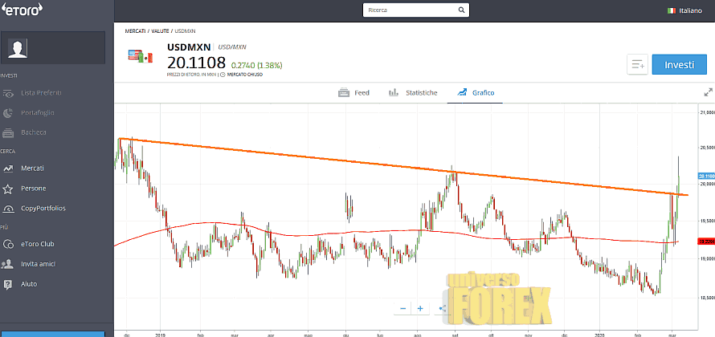Click the Persone star icon
The width and height of the screenshot is (715, 337).
[x=8, y=189]
